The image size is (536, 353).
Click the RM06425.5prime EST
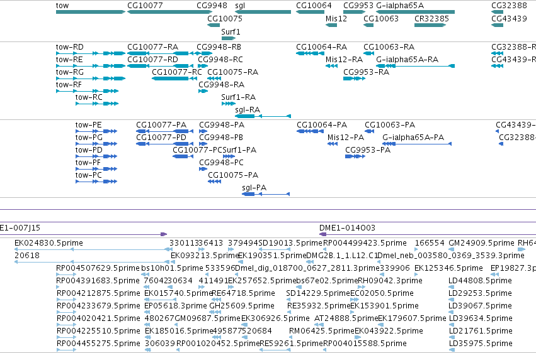(x=292, y=337)
